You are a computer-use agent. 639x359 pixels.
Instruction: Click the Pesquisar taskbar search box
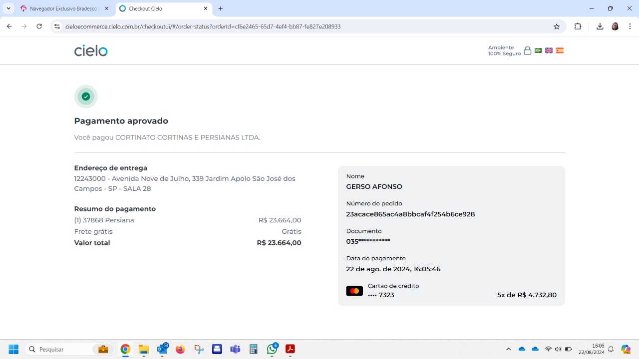[x=69, y=350]
